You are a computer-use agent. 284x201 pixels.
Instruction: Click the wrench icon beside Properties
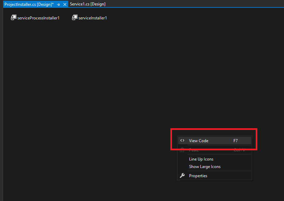point(182,175)
